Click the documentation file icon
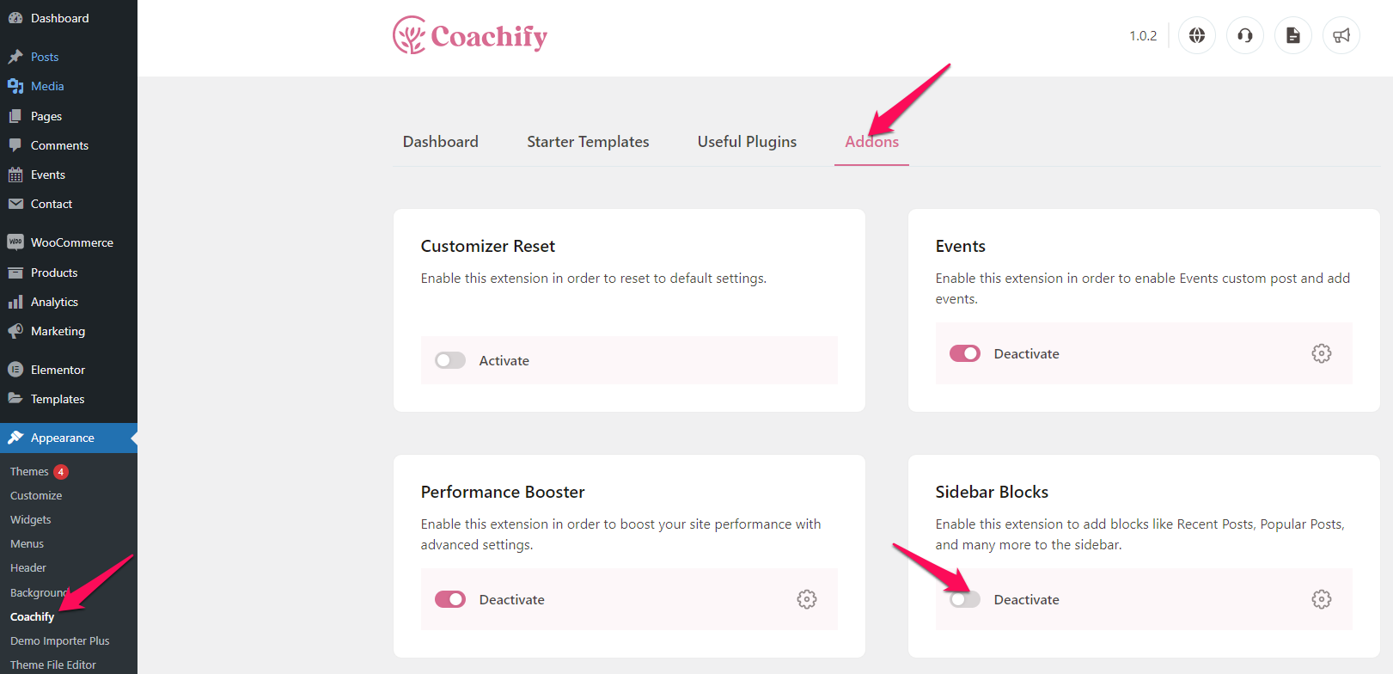The height and width of the screenshot is (674, 1393). 1292,35
